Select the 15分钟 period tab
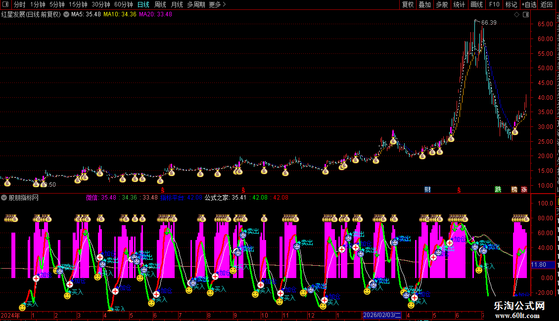The image size is (559, 321). (x=78, y=4)
